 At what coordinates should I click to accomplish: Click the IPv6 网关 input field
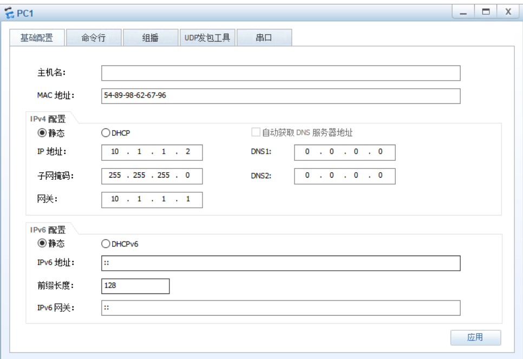(x=281, y=308)
